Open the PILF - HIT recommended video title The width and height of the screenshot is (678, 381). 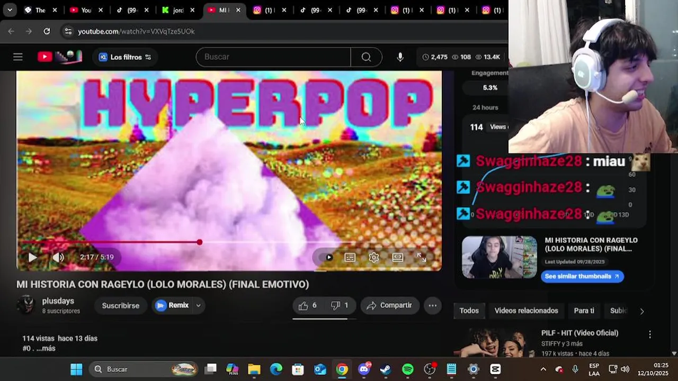point(579,333)
